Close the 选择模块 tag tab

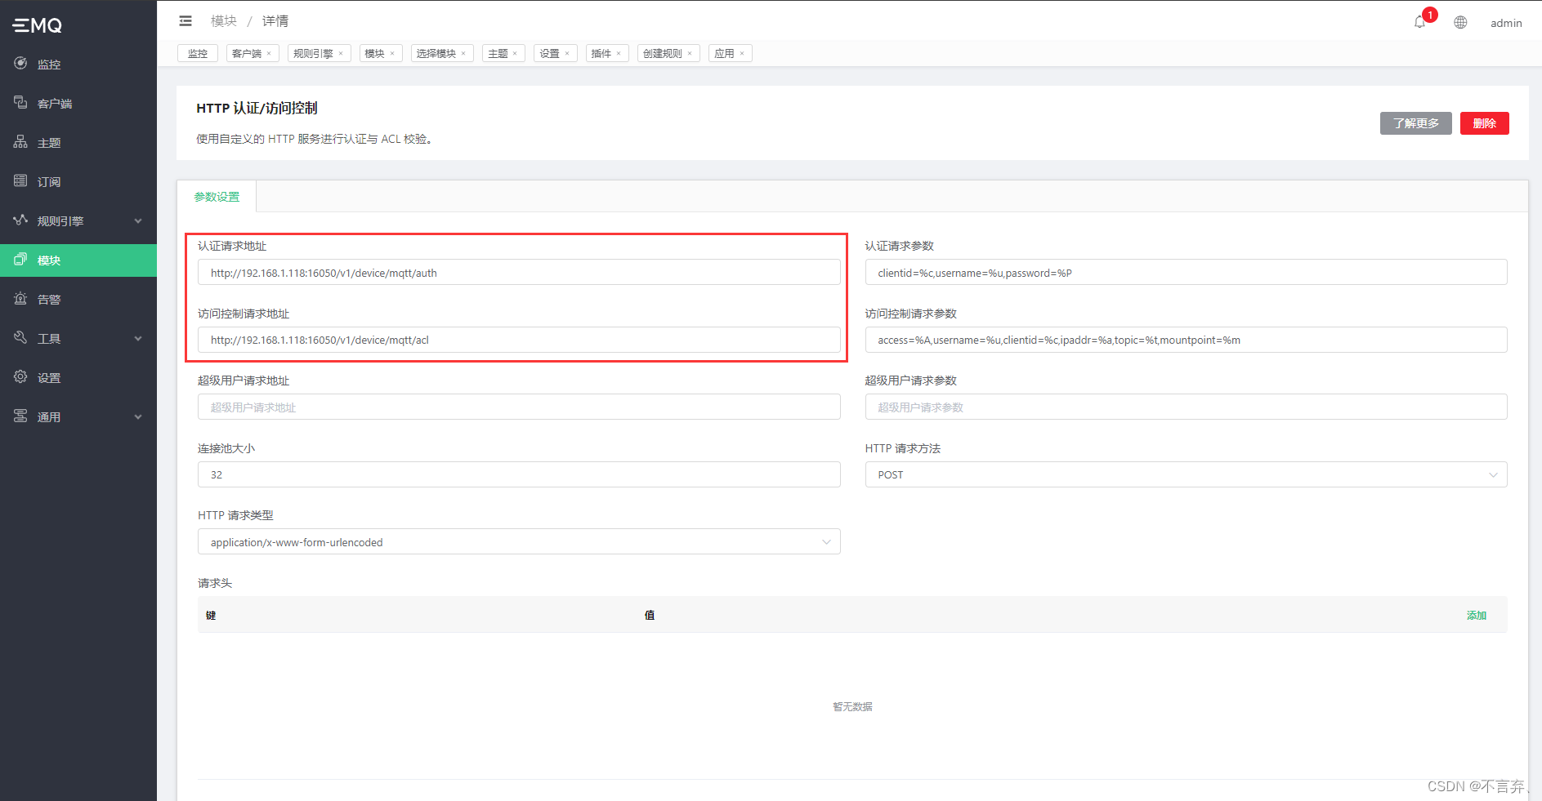click(x=463, y=54)
